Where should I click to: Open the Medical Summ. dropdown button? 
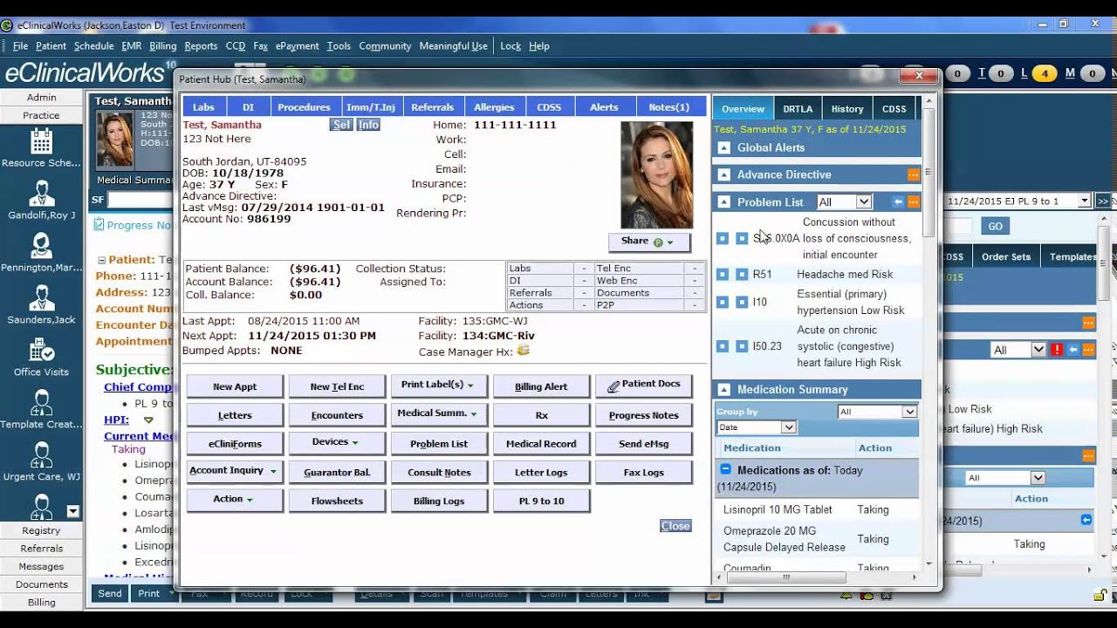tap(439, 414)
